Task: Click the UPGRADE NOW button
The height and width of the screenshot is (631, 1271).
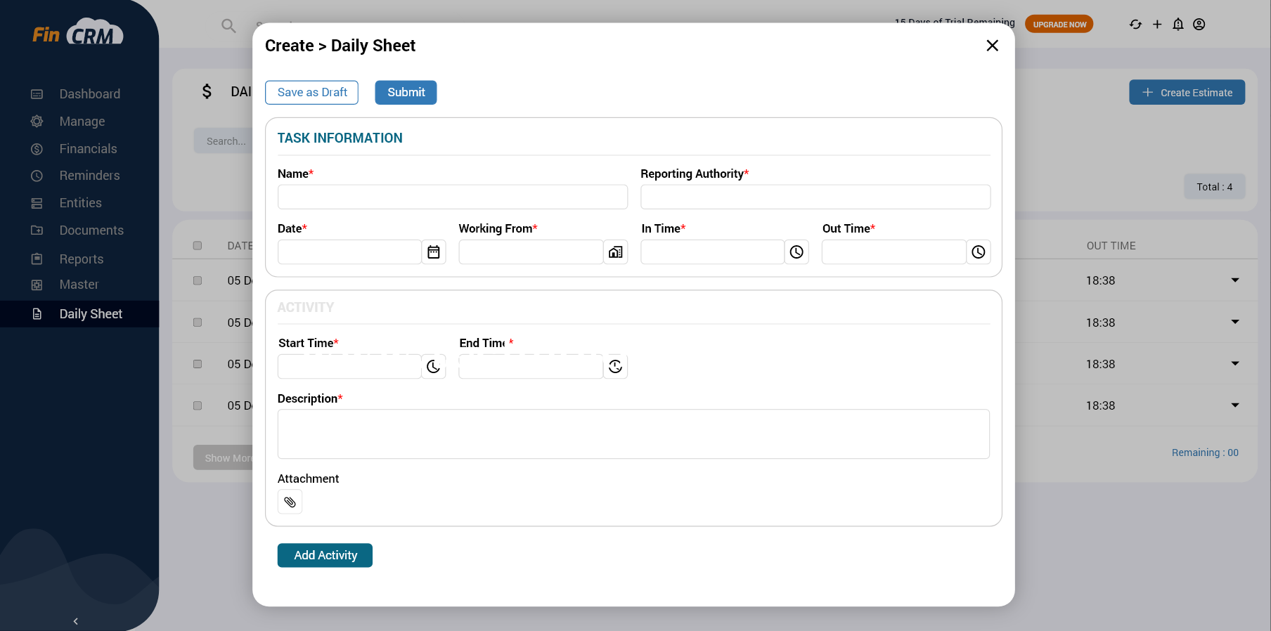Action: 1059,25
